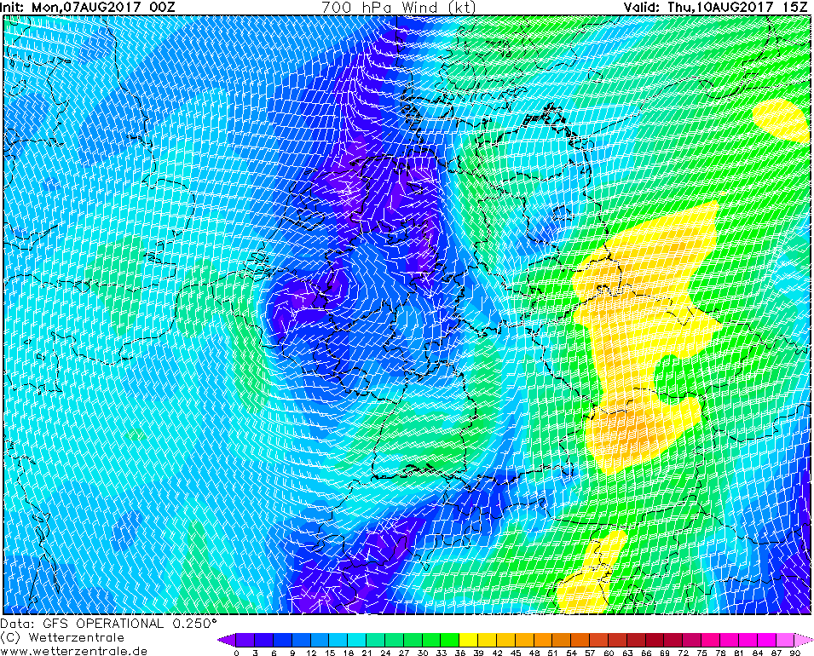Select the orange legend swatch between 48 and 51
The image size is (814, 656).
[x=544, y=640]
